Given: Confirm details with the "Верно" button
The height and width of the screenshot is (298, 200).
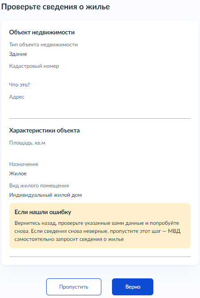Looking at the screenshot, I should 132,287.
